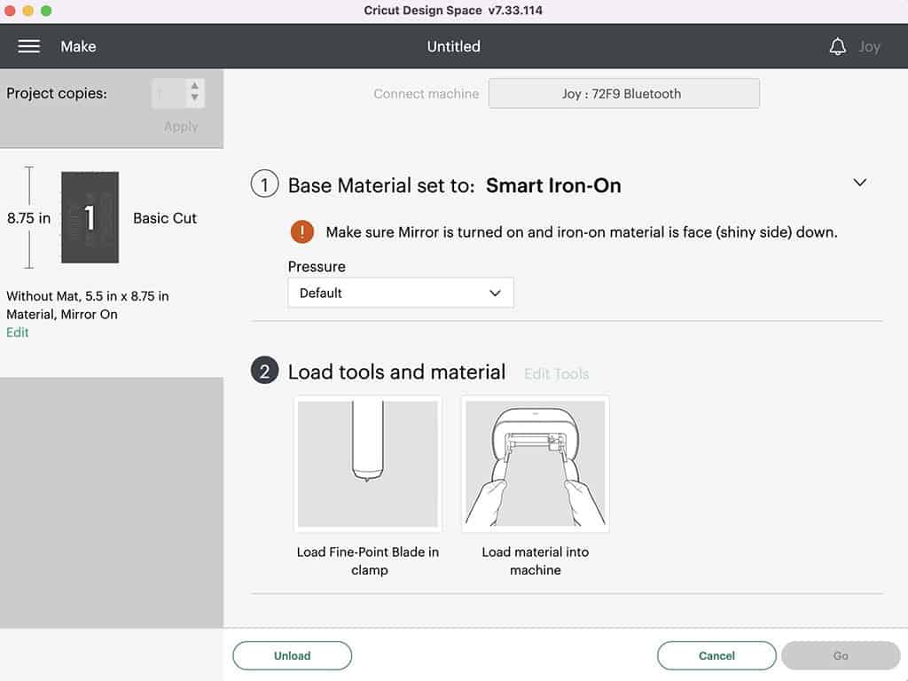Click the Joy account name
908x681 pixels.
pyautogui.click(x=869, y=46)
